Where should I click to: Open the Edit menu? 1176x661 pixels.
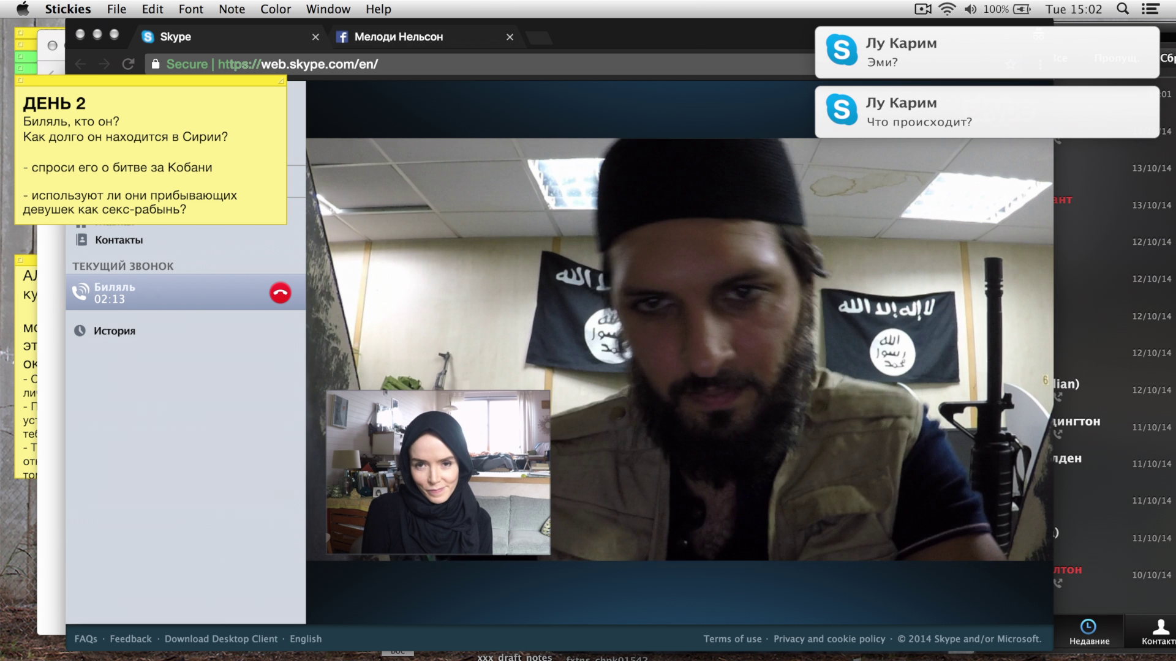153,9
